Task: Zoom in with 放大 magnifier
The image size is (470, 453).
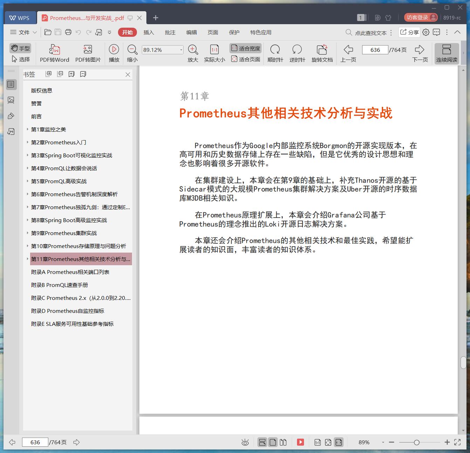Action: (x=193, y=53)
